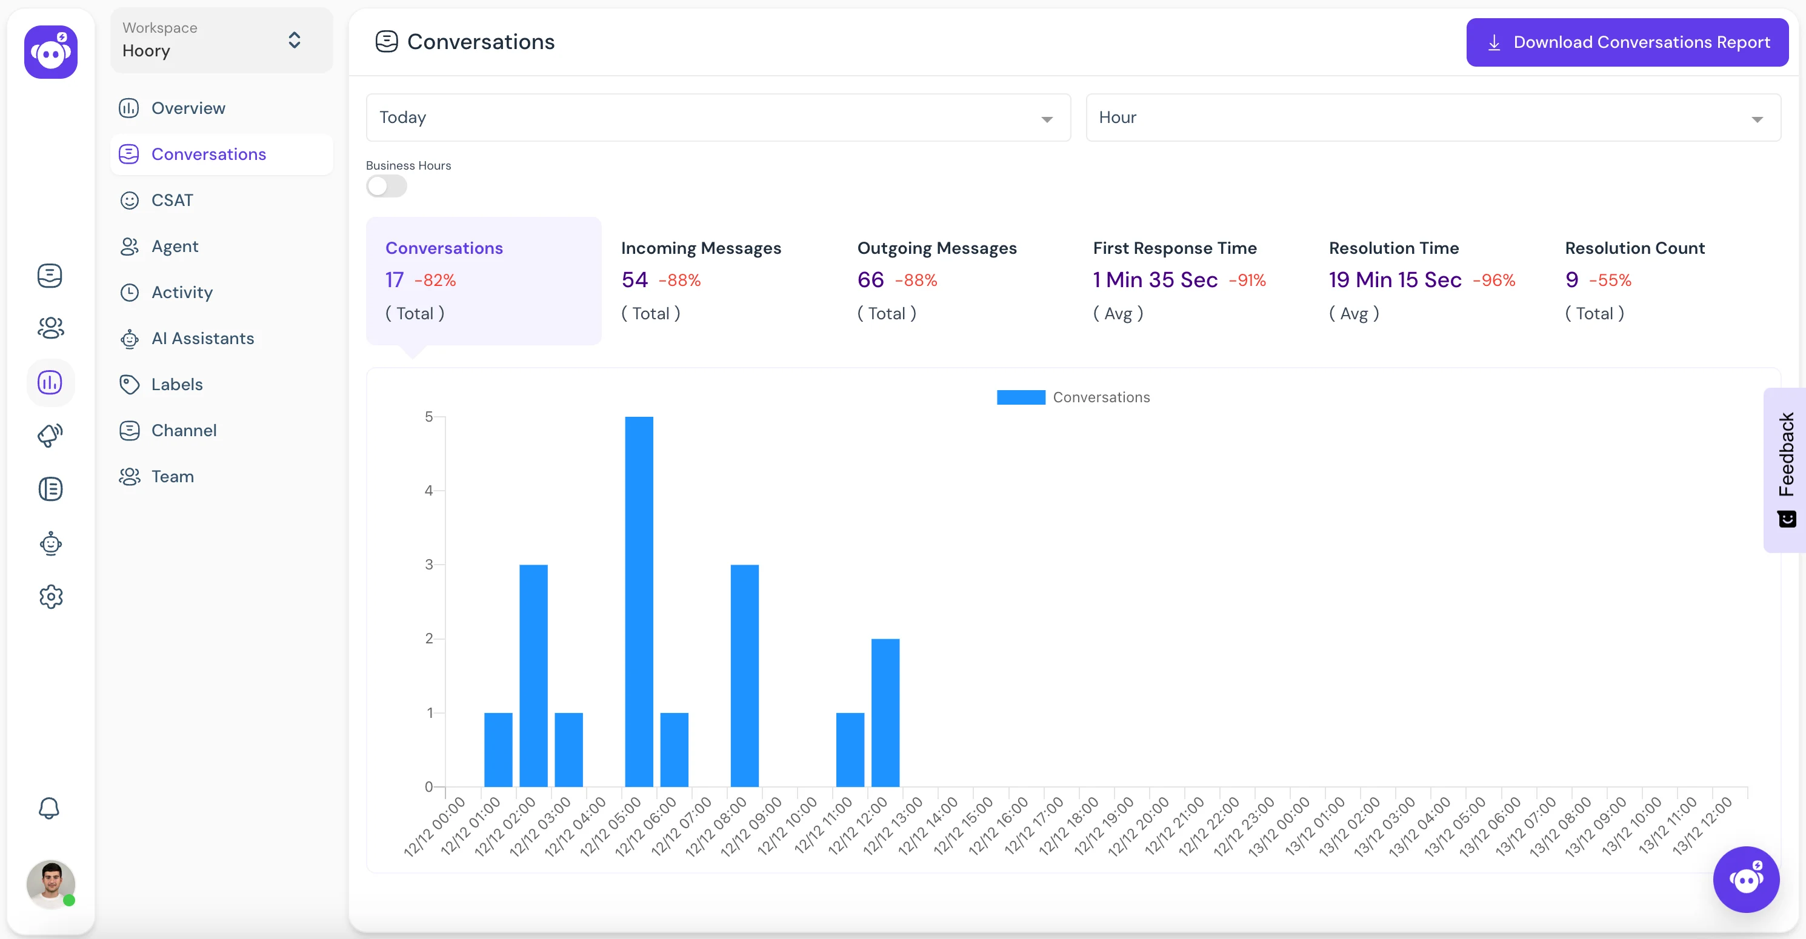Open the Team analytics view
The width and height of the screenshot is (1806, 939).
tap(172, 476)
